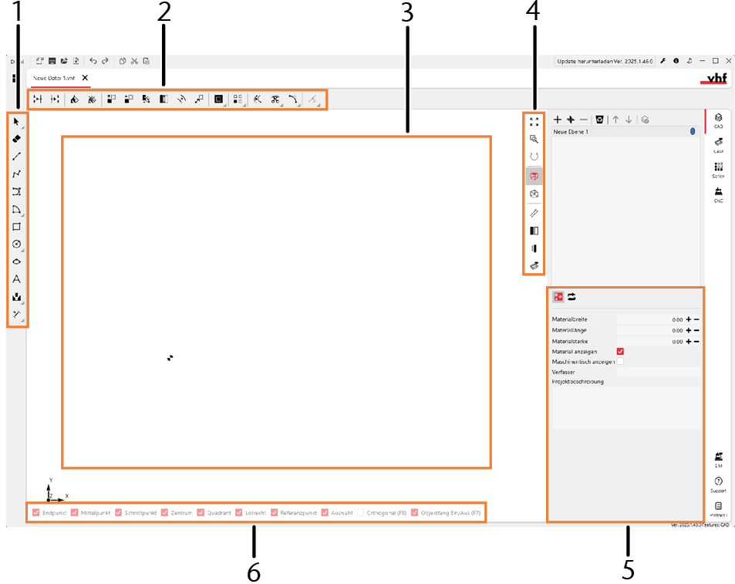The height and width of the screenshot is (584, 735).
Task: Check Maschinentisch anzeigen
Action: (620, 362)
